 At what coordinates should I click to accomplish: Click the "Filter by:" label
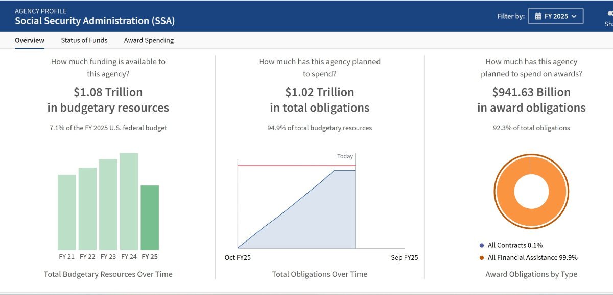(511, 16)
